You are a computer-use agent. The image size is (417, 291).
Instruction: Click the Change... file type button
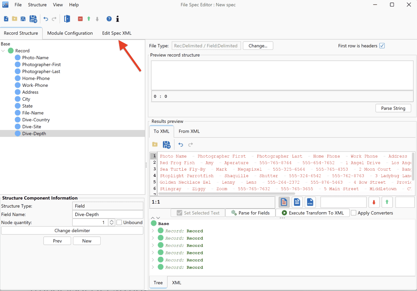tap(258, 46)
